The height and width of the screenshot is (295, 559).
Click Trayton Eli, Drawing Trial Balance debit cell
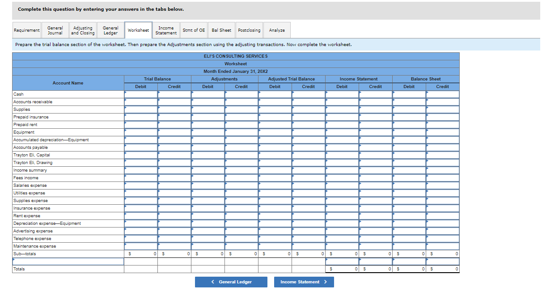141,163
